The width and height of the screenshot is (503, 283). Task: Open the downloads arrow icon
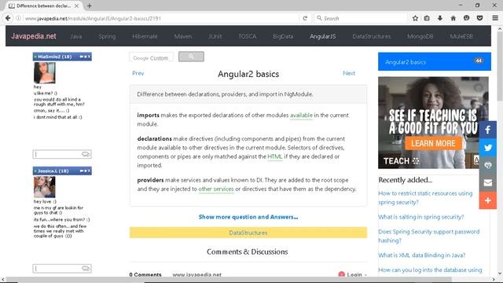[x=440, y=18]
